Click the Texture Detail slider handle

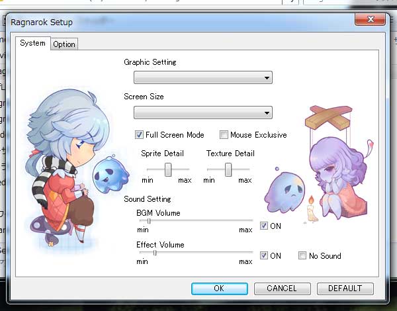pos(228,169)
